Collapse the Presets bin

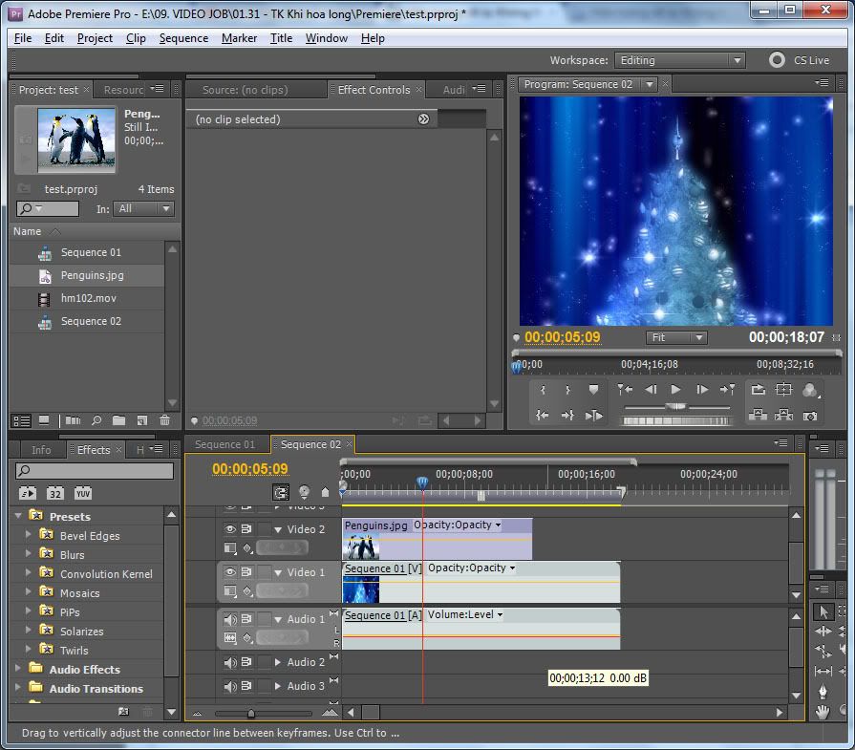18,516
